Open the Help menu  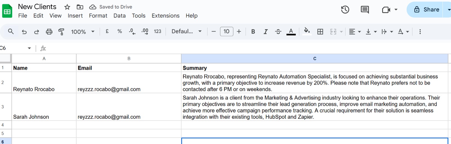click(192, 16)
